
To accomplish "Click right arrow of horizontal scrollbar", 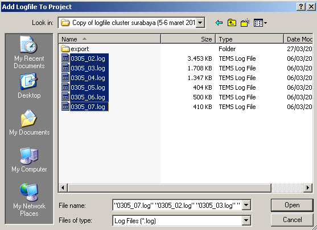I will [x=308, y=187].
